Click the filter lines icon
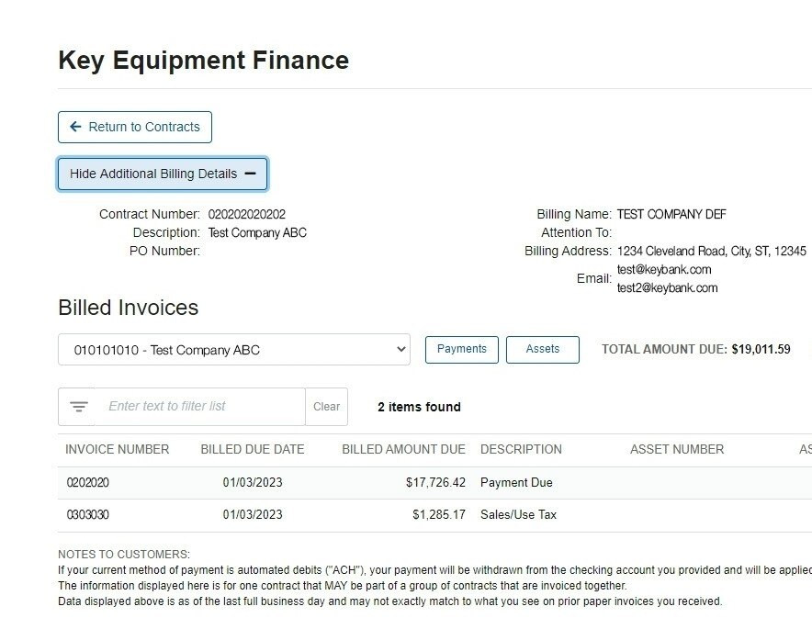 [79, 407]
